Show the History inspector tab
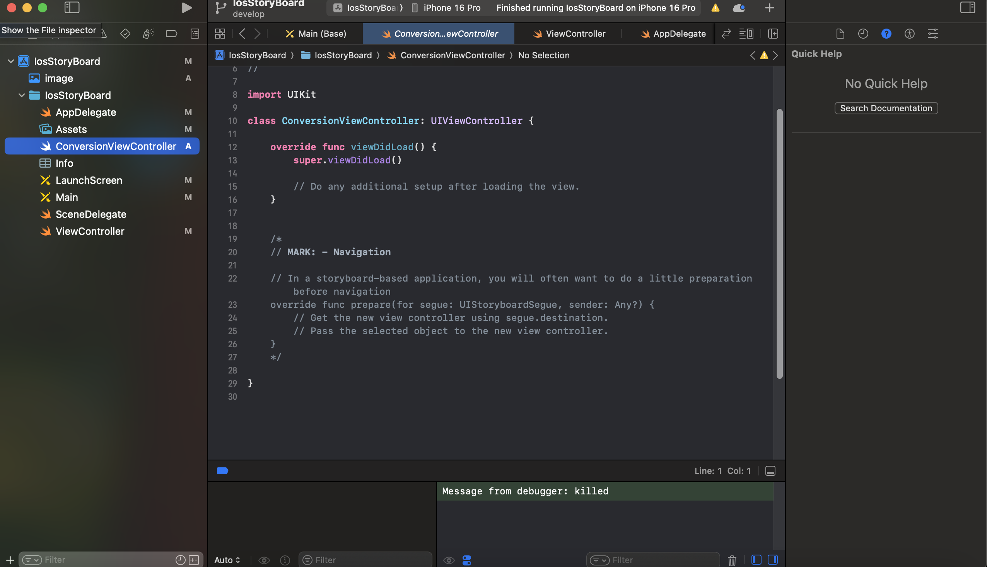 (x=863, y=34)
